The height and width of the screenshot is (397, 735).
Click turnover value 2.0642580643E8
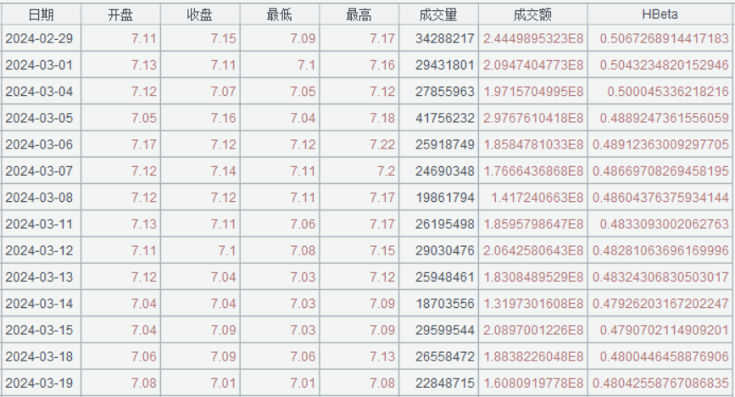(x=533, y=250)
